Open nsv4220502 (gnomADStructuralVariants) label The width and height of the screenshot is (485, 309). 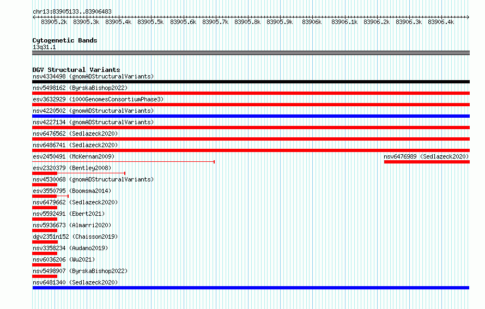93,111
